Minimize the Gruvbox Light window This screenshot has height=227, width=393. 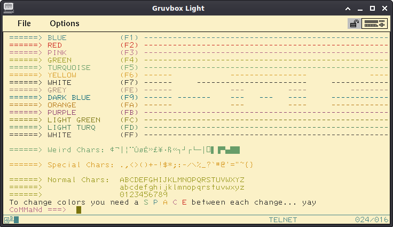(x=360, y=9)
